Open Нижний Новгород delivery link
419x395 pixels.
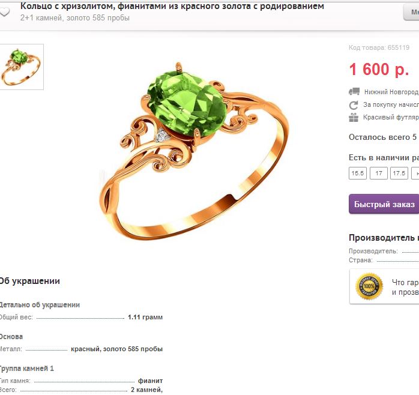coord(391,92)
